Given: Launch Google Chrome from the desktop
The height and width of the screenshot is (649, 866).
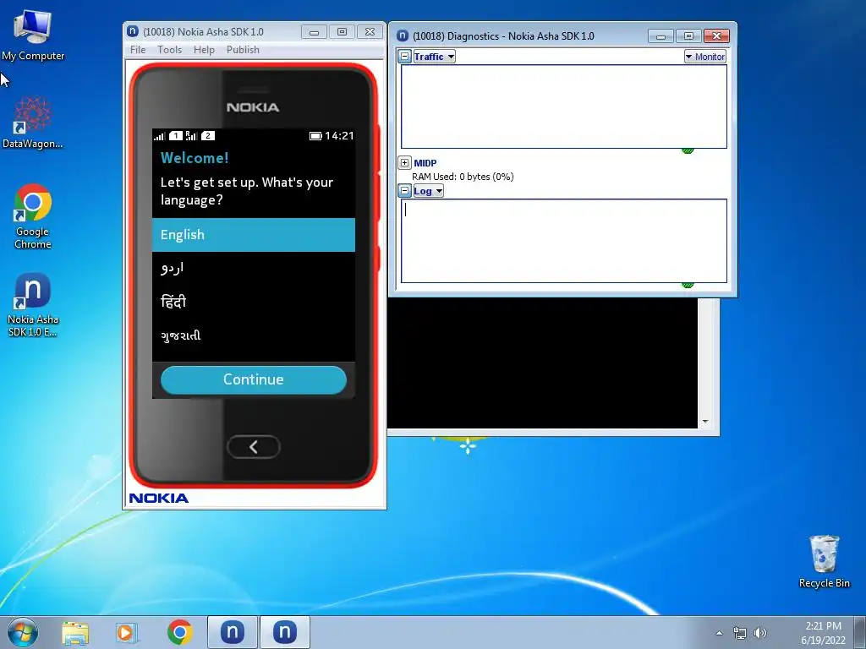Looking at the screenshot, I should pyautogui.click(x=33, y=216).
